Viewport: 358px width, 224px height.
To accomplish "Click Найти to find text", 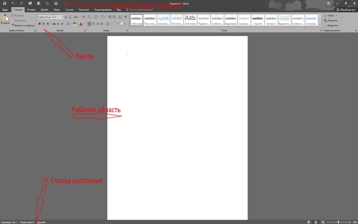I will pyautogui.click(x=330, y=16).
